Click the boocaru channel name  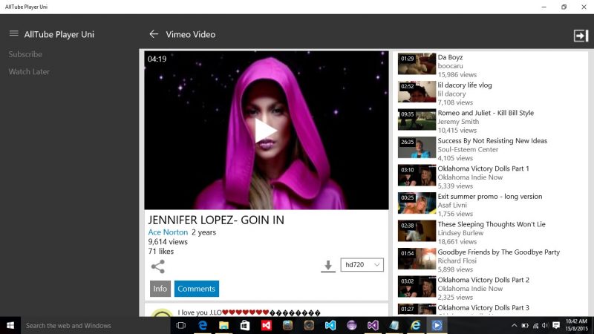tap(451, 66)
